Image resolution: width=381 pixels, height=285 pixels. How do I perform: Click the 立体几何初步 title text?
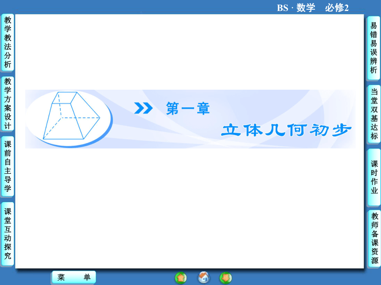point(286,130)
